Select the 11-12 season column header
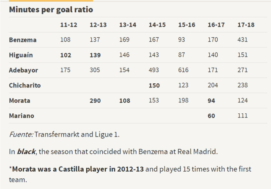The height and width of the screenshot is (189, 271). coord(68,25)
